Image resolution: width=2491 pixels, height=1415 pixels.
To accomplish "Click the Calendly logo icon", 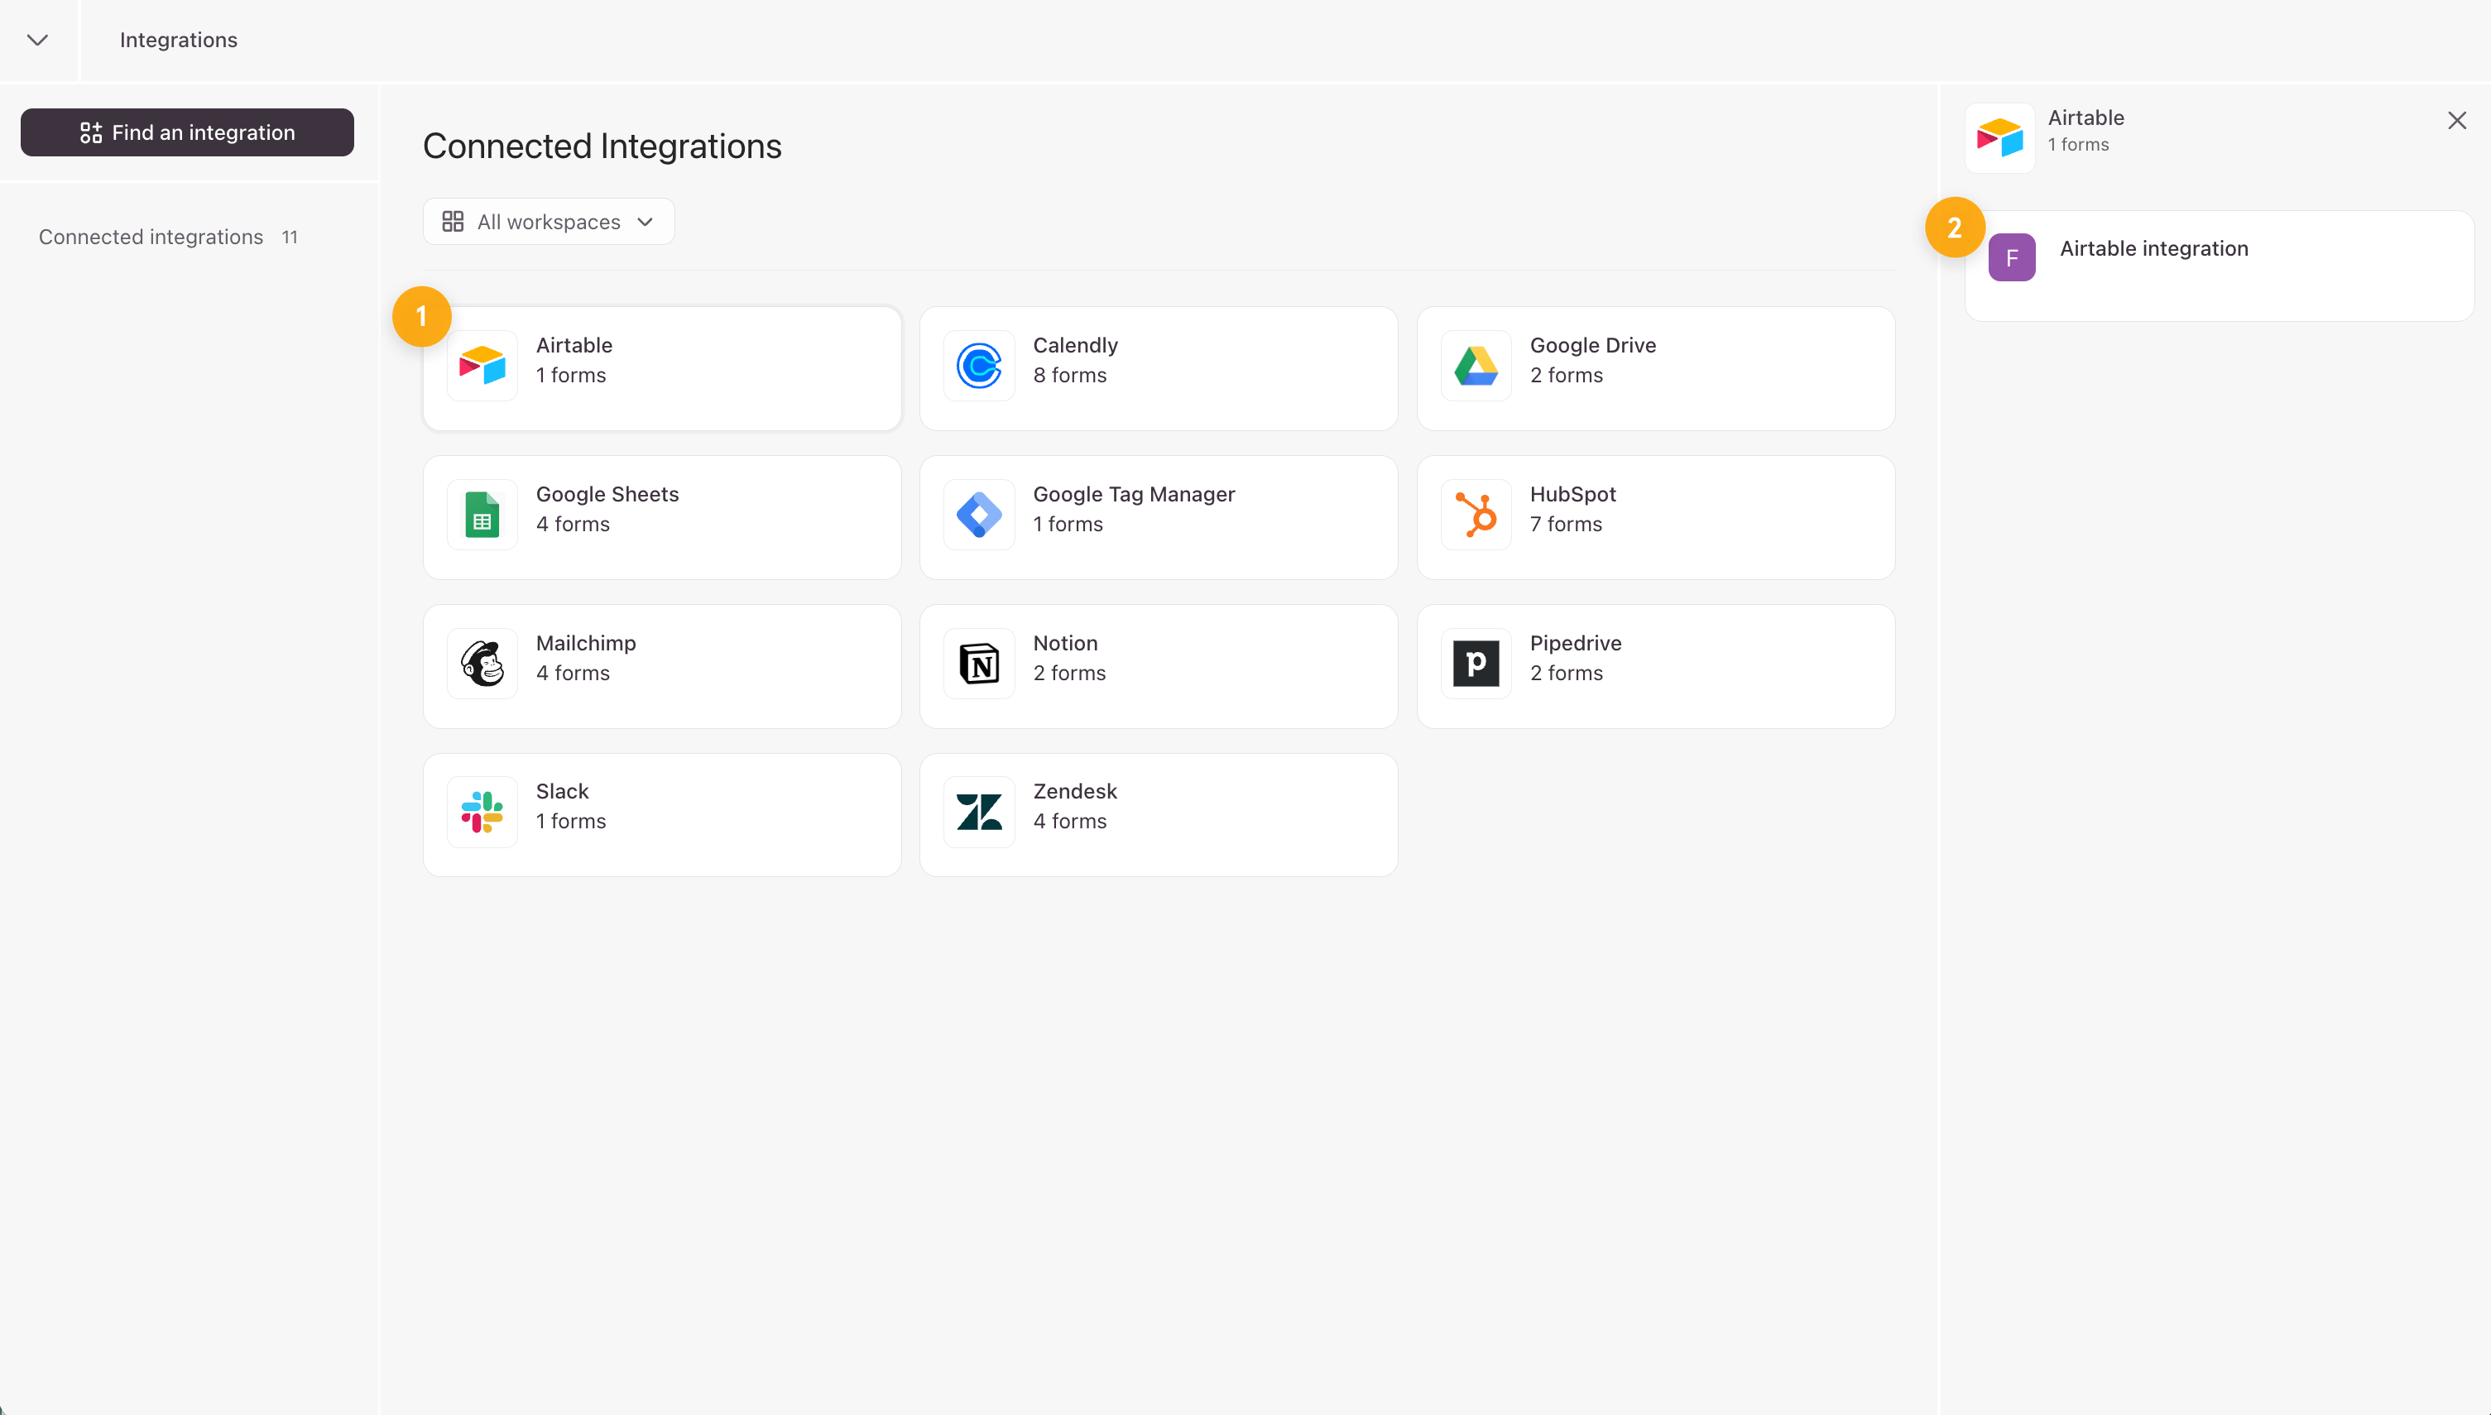I will (979, 366).
